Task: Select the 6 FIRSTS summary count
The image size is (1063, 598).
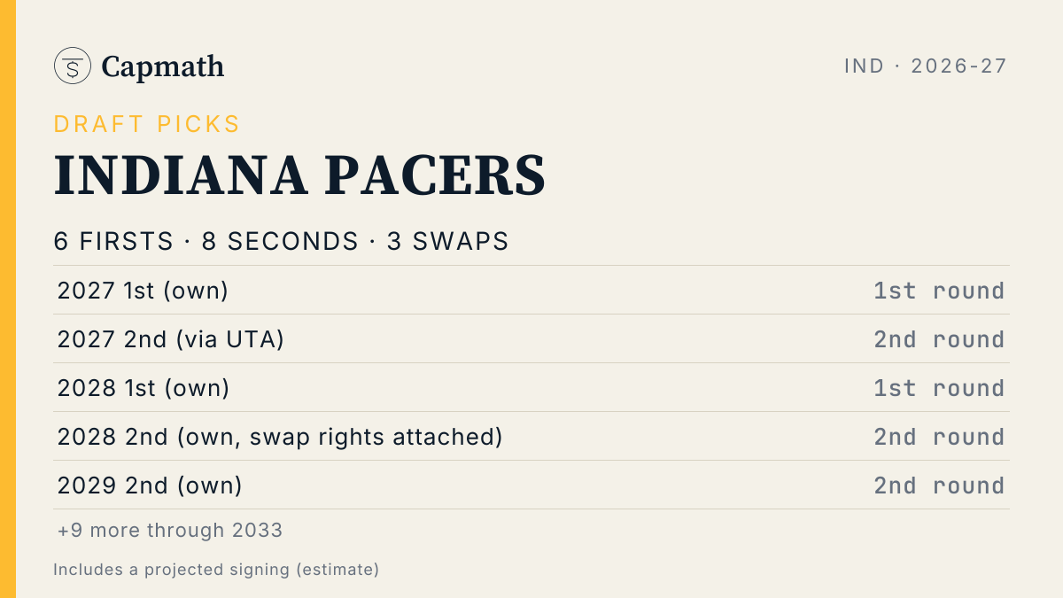Action: click(113, 241)
